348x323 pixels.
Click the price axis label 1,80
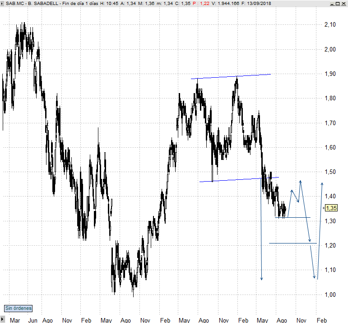[330, 98]
